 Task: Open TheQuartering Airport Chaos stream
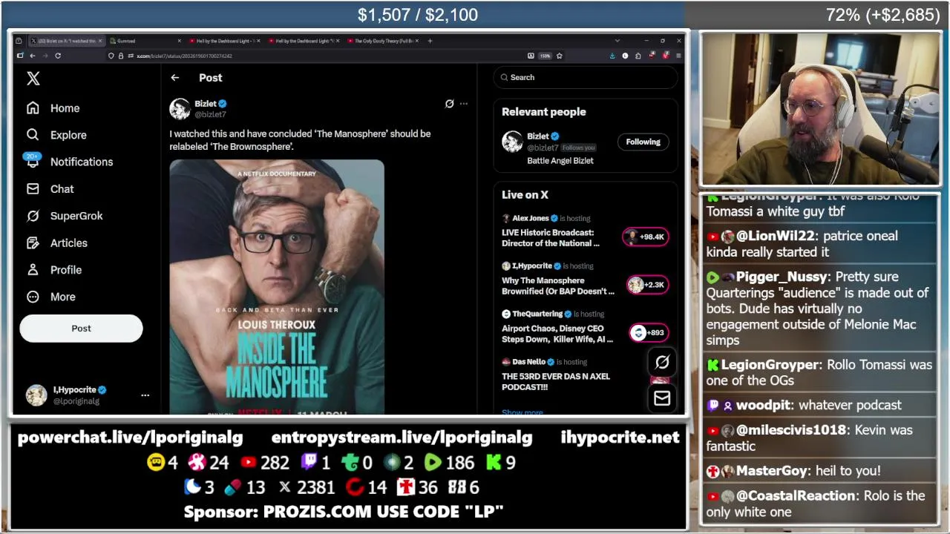(x=557, y=334)
